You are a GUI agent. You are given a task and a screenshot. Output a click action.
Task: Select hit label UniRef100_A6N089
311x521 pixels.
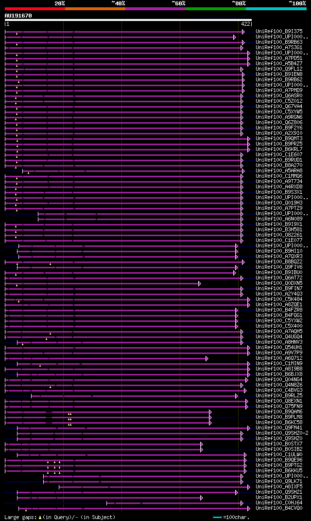pyautogui.click(x=279, y=219)
